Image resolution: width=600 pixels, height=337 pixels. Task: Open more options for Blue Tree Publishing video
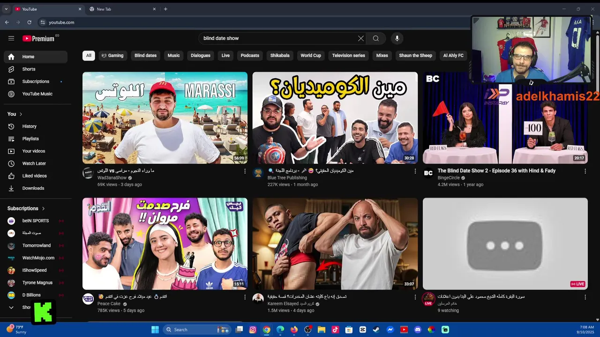[415, 171]
